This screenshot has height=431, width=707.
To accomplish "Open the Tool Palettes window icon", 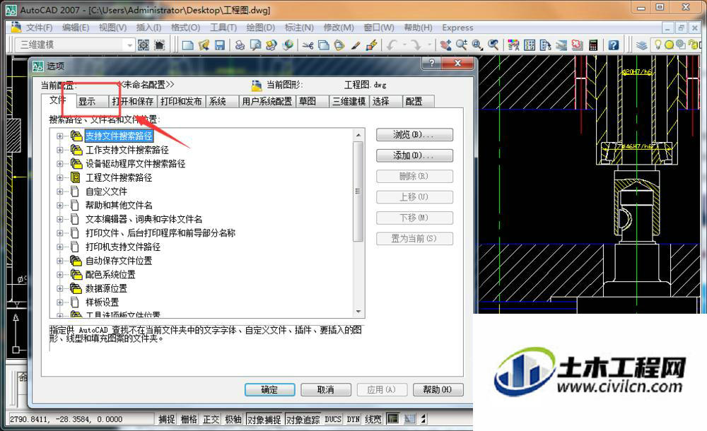I will (x=545, y=45).
